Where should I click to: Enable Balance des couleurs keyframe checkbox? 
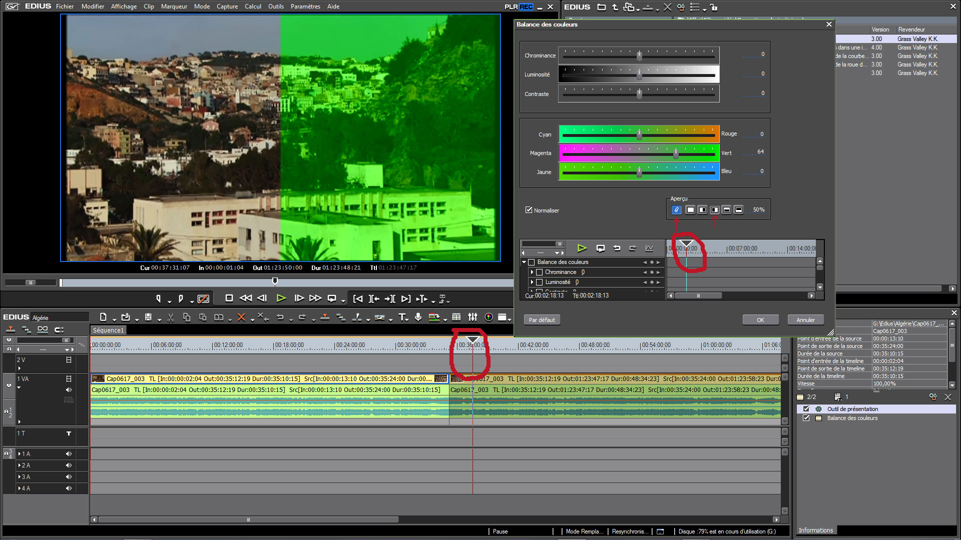(532, 262)
